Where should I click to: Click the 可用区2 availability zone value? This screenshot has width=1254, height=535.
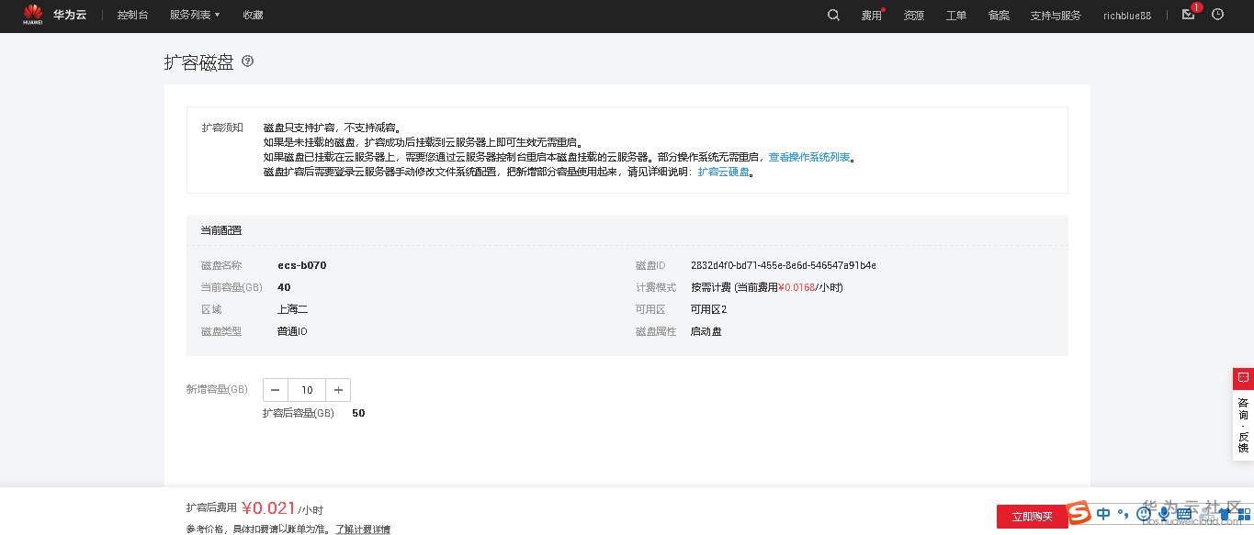tap(708, 309)
